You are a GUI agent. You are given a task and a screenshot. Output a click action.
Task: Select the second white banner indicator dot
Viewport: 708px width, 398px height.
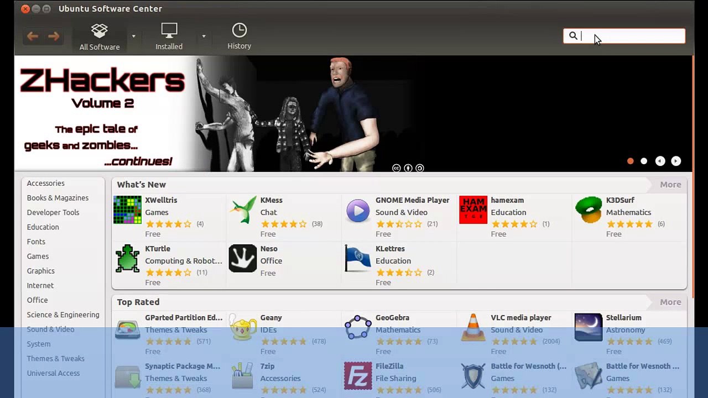[644, 161]
